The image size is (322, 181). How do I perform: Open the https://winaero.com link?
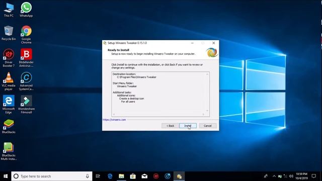click(x=114, y=120)
